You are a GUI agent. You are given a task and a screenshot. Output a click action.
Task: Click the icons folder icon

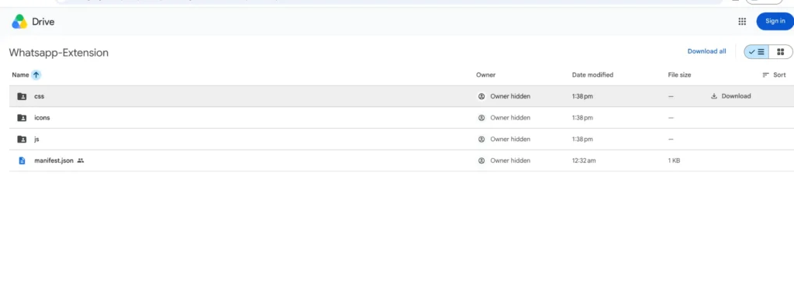[22, 117]
